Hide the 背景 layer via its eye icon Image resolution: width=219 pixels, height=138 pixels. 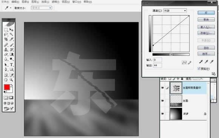(163, 114)
